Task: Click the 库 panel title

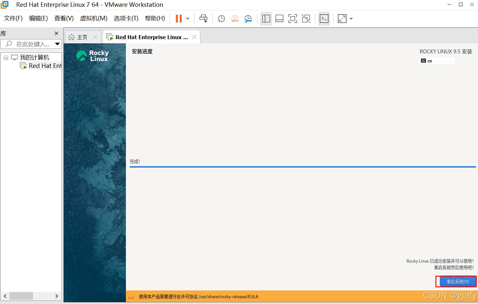Action: pyautogui.click(x=3, y=33)
